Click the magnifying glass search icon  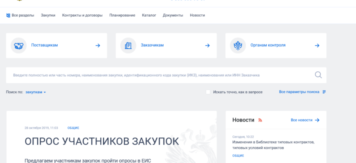pos(318,75)
